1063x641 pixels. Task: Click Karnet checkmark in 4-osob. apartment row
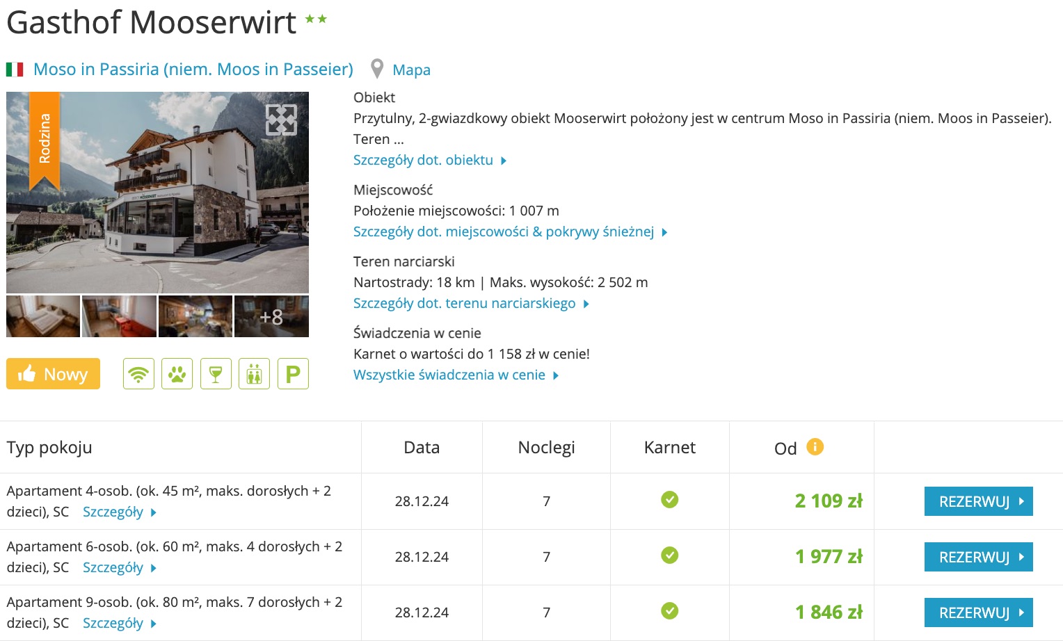669,500
